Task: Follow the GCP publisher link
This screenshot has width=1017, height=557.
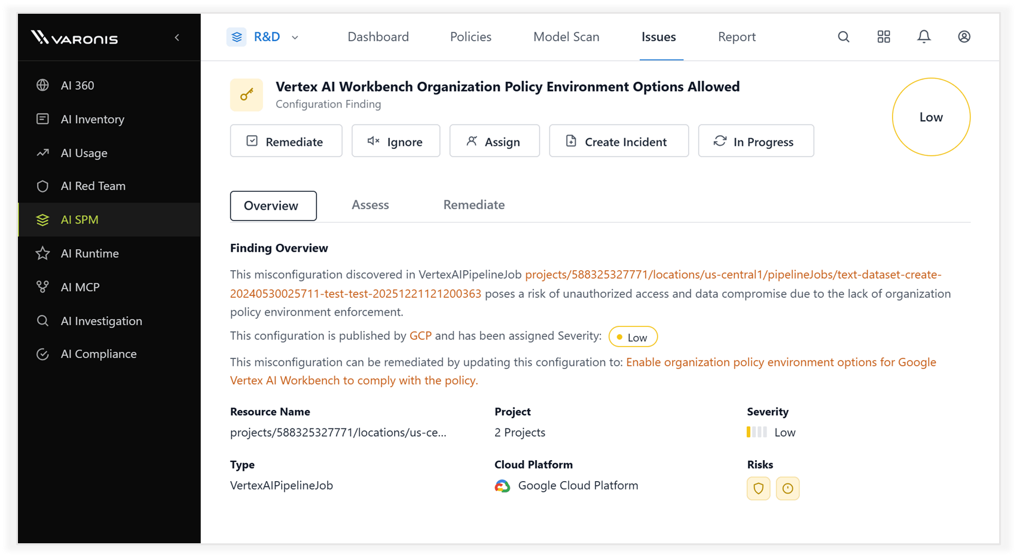Action: [420, 336]
